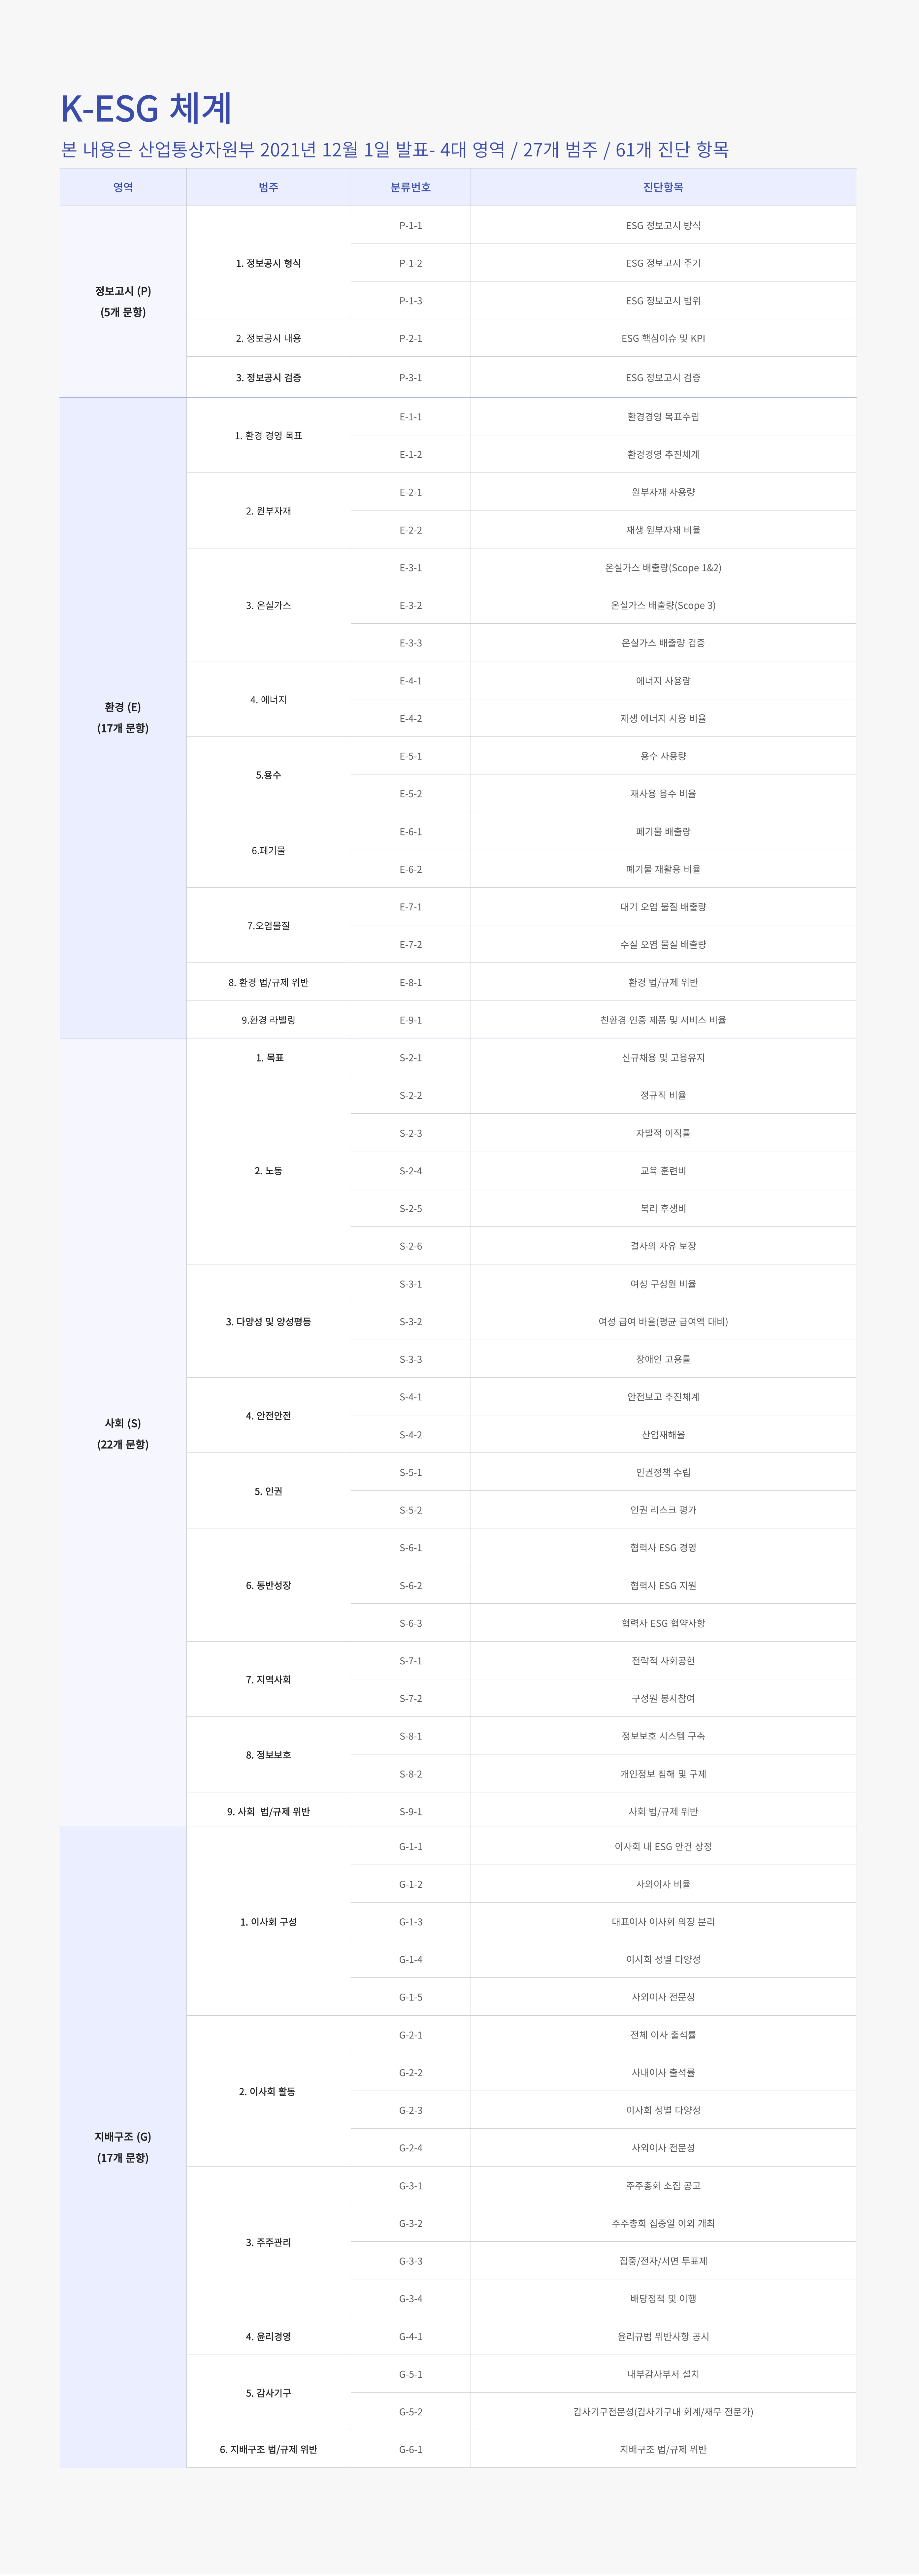Select the 진단항목 column header

(x=663, y=187)
